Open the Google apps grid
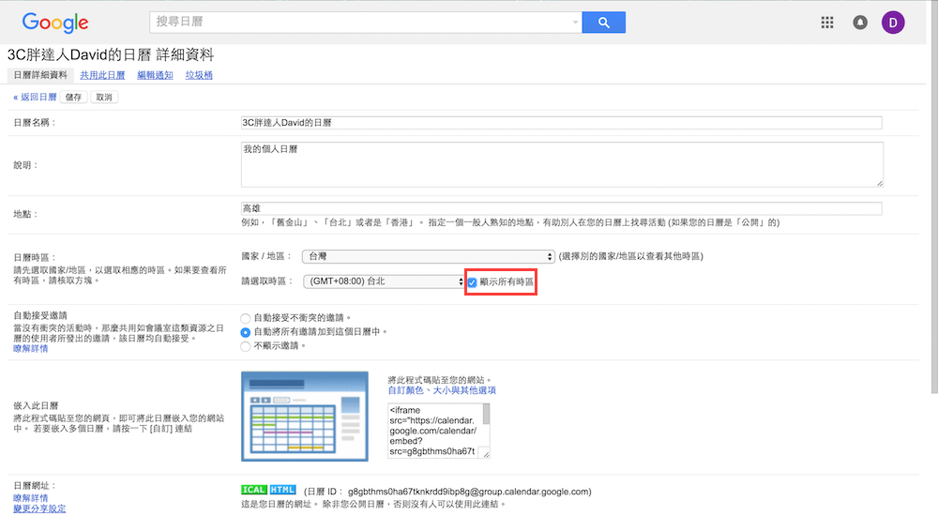This screenshot has width=938, height=516. pyautogui.click(x=826, y=23)
